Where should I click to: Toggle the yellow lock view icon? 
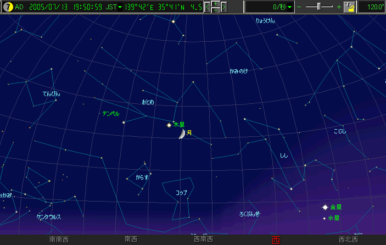click(x=349, y=7)
